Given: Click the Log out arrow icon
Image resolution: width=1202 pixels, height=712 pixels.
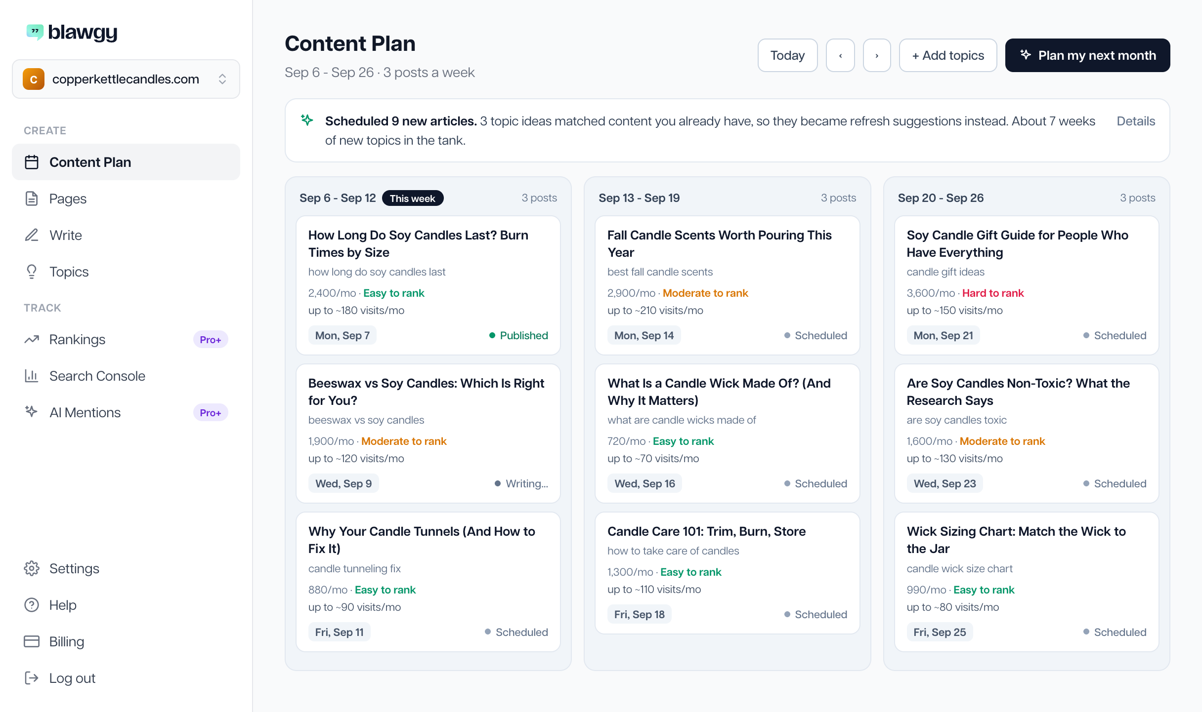Looking at the screenshot, I should point(32,678).
